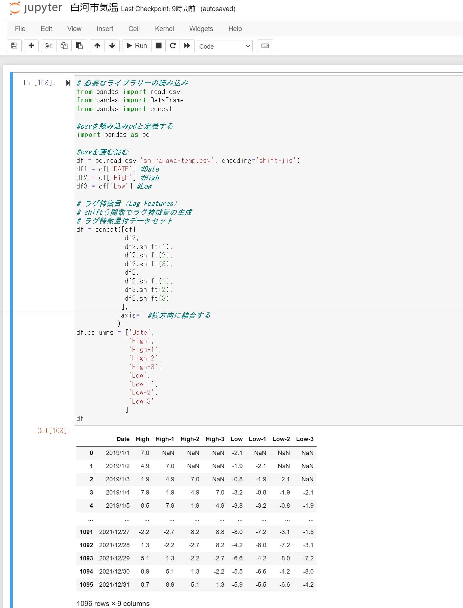Click the In [103] prompt
463x608 pixels.
[39, 83]
